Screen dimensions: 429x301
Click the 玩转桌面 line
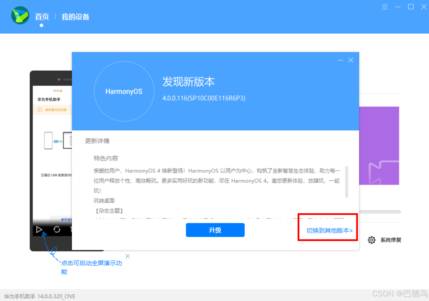(104, 201)
